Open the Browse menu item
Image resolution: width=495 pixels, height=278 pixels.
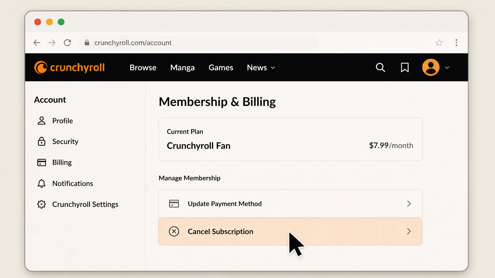click(x=143, y=68)
